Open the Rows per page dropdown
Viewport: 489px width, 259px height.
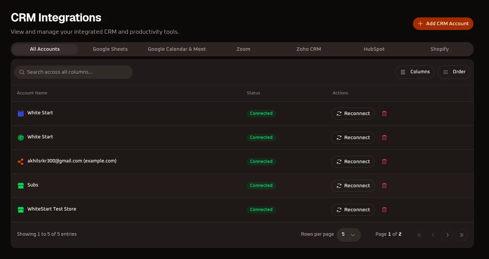pos(349,235)
